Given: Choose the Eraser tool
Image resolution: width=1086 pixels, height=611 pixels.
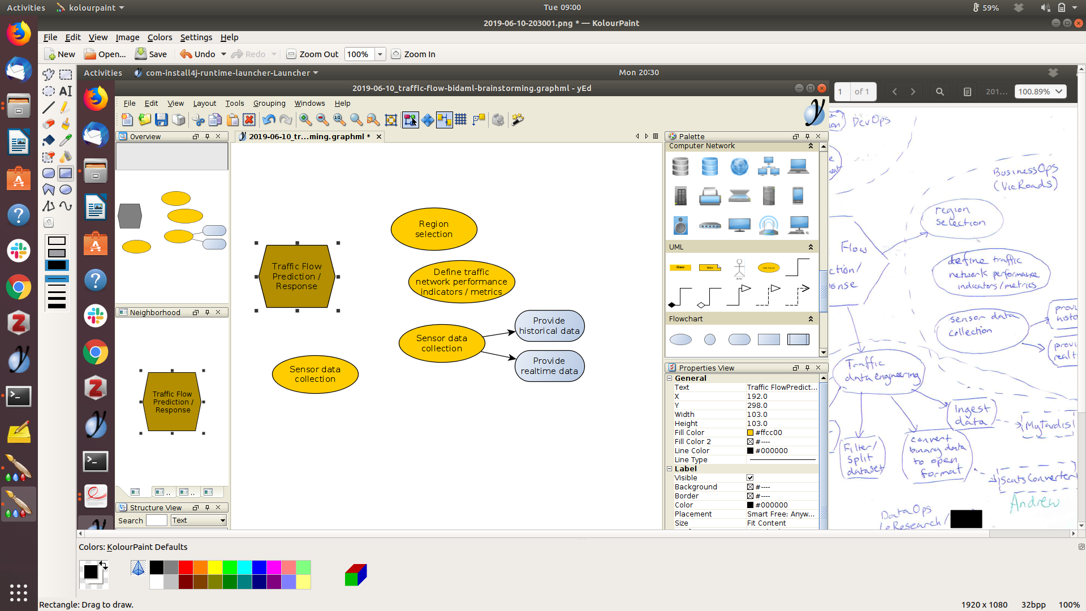Looking at the screenshot, I should [x=49, y=124].
